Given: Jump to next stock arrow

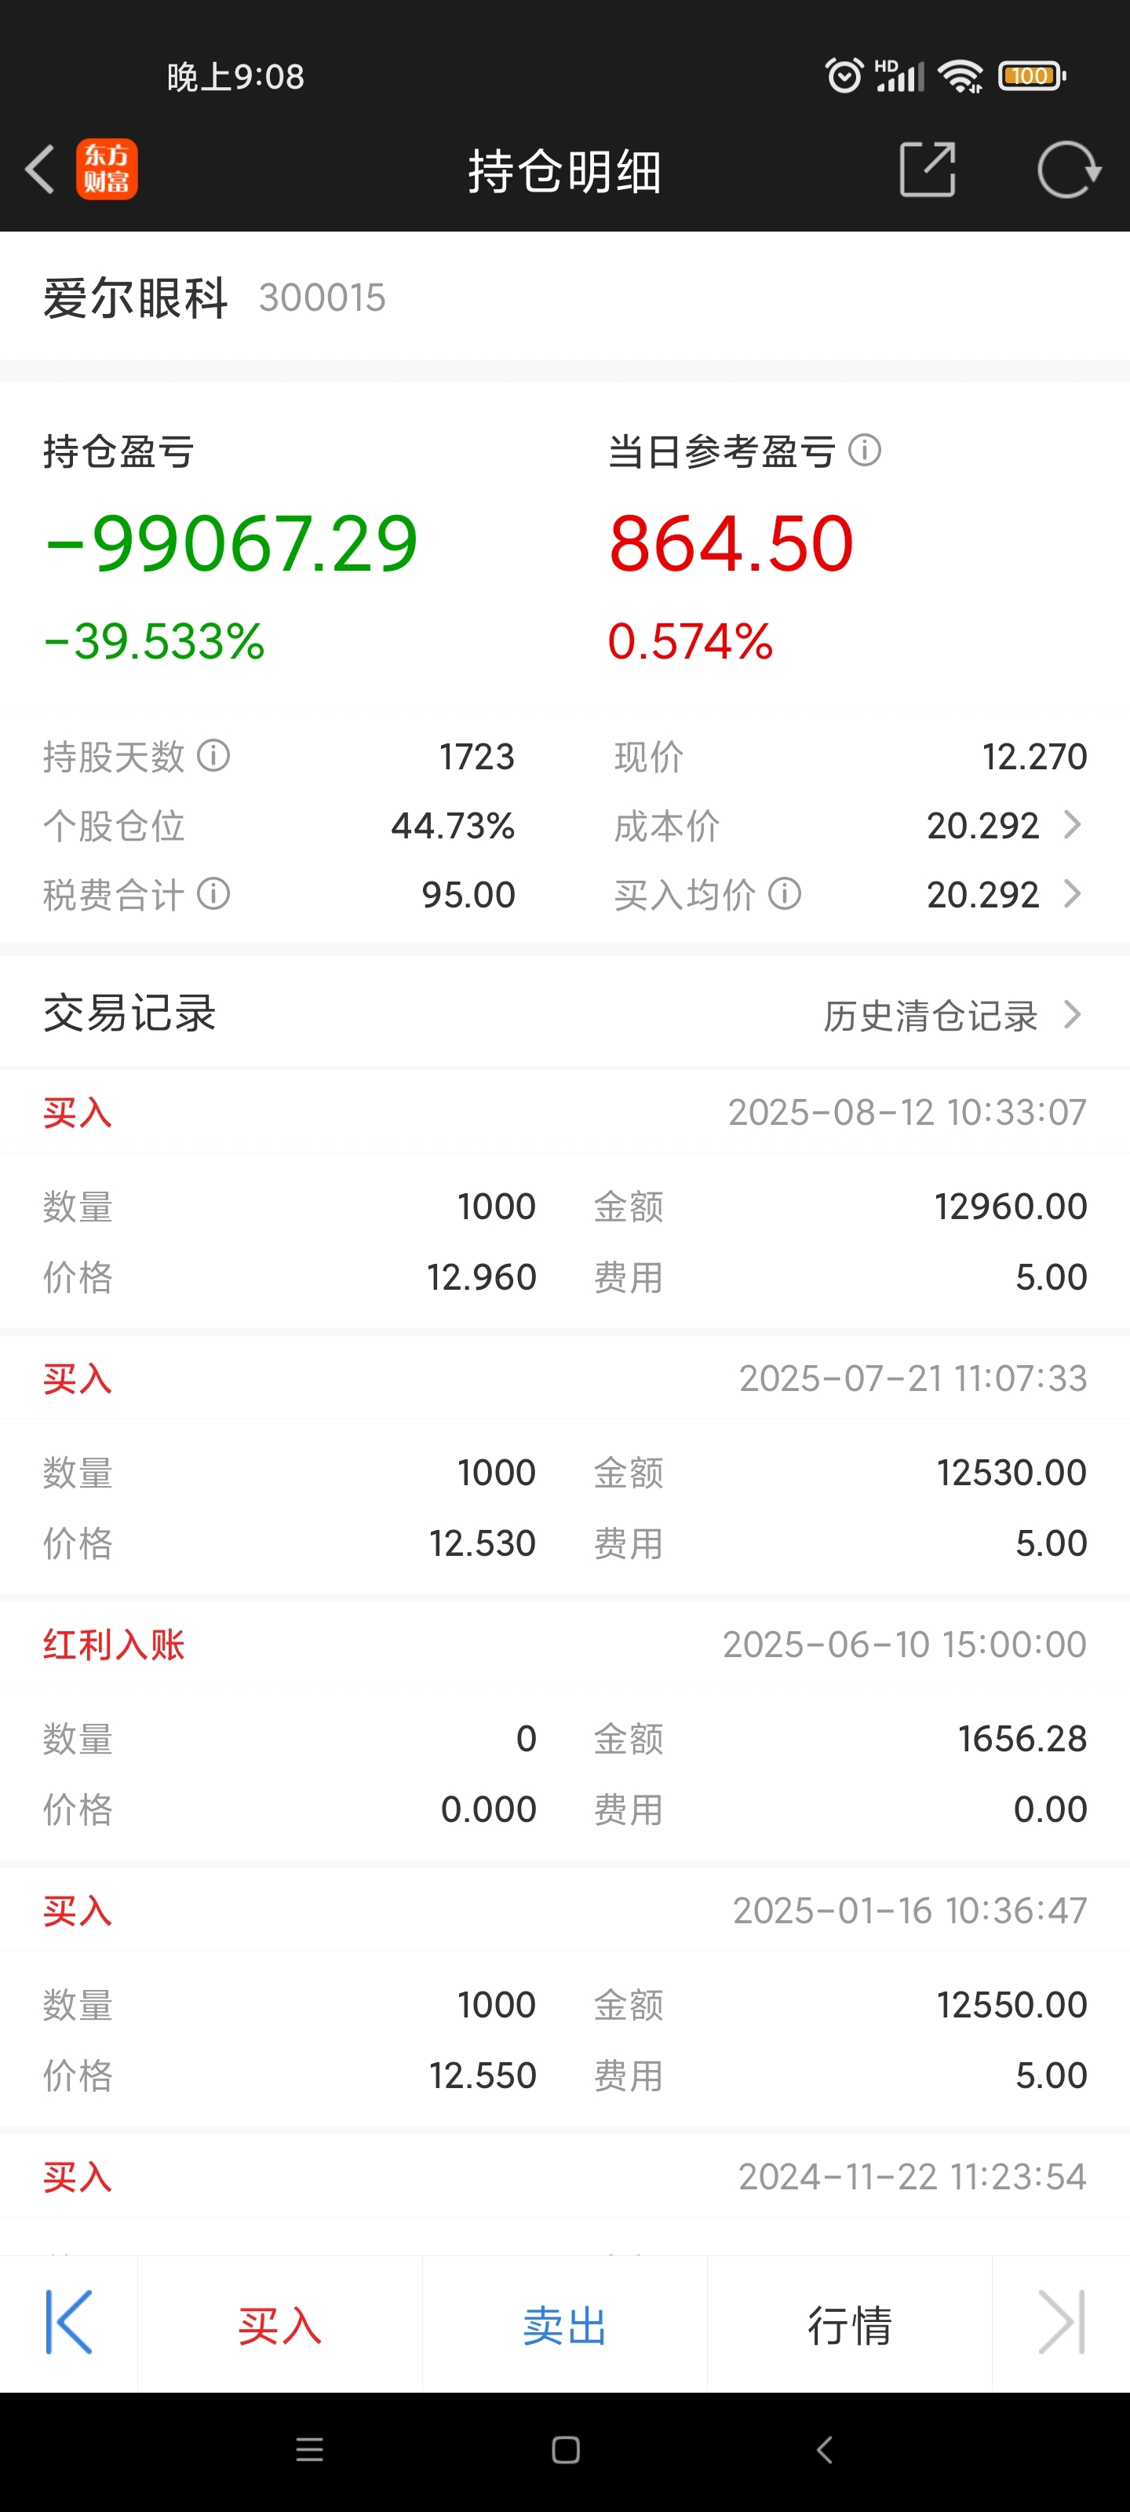Looking at the screenshot, I should 1061,2323.
